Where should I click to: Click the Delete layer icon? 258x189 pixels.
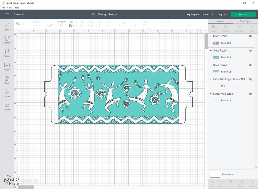click(252, 26)
